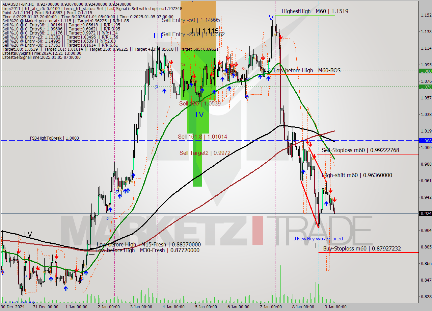Click the 0.904 price axis value
The height and width of the screenshot is (311, 432).
tap(426, 231)
